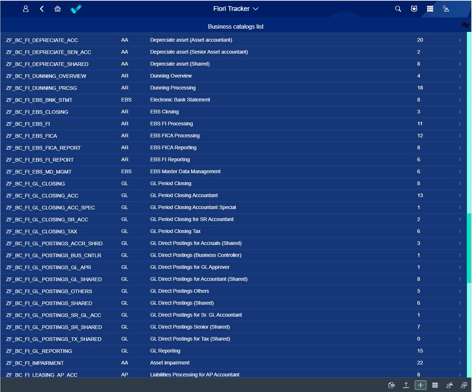Viewport: 472px width, 392px height.
Task: Select ZF_BC_FI_GL_POSTINGS_TX_SHARED catalog entry
Action: 54,339
